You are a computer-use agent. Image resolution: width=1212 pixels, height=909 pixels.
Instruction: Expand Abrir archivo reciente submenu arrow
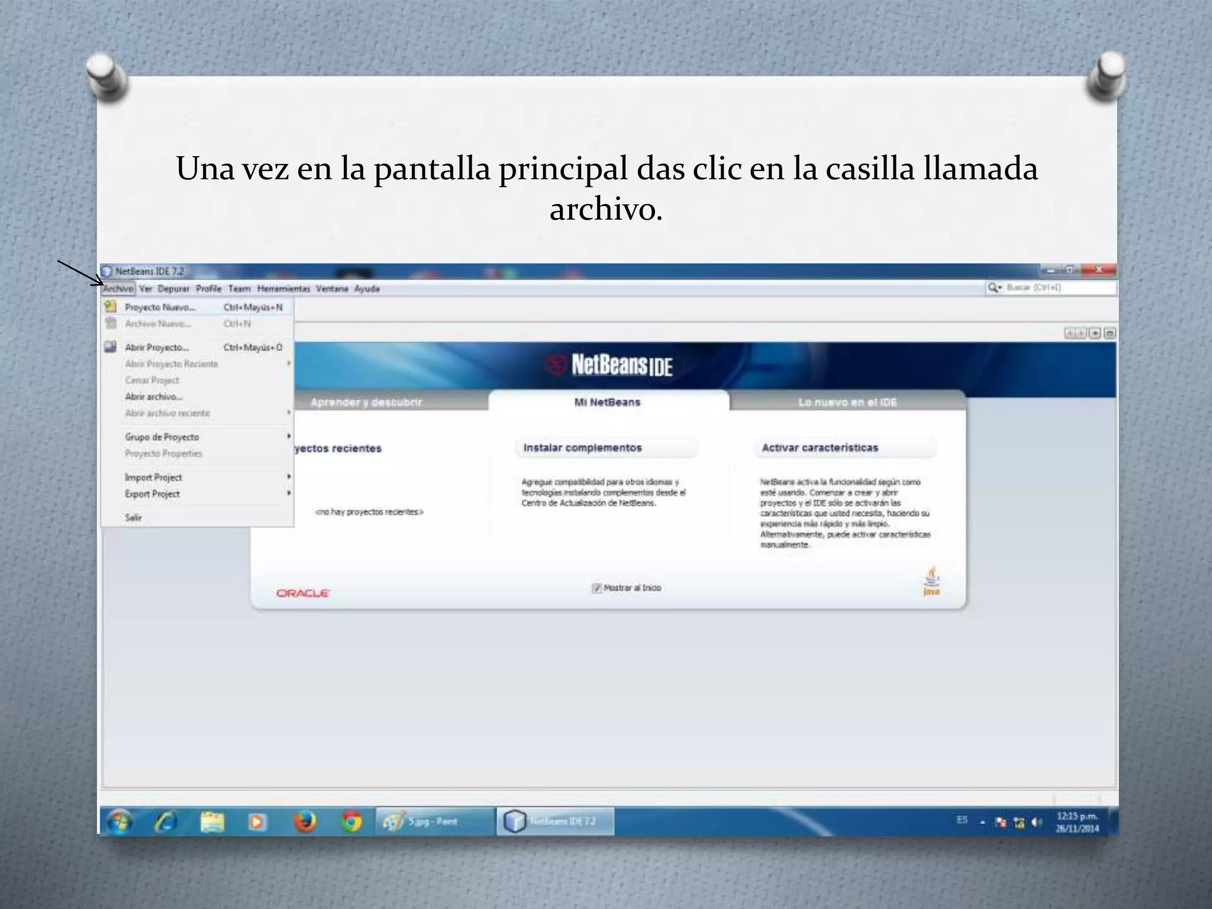[x=289, y=412]
